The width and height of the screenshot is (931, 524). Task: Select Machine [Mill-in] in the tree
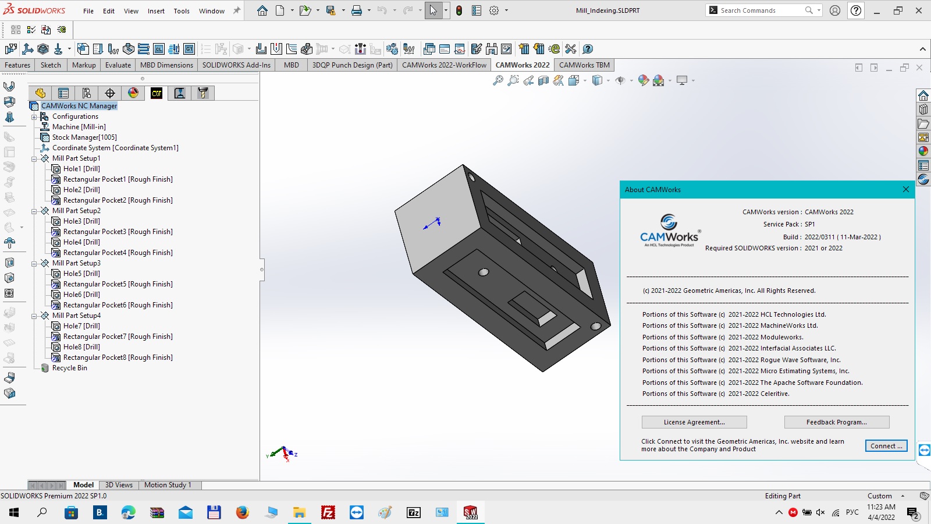coord(79,127)
